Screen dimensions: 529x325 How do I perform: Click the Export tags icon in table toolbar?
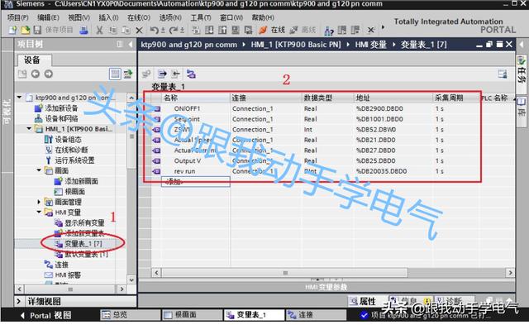click(162, 74)
